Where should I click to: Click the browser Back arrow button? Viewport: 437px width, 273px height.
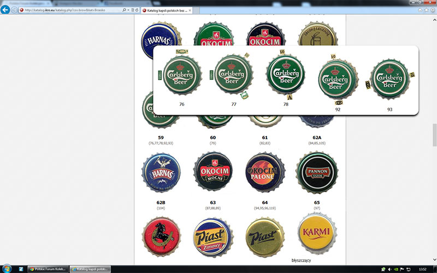(5, 10)
